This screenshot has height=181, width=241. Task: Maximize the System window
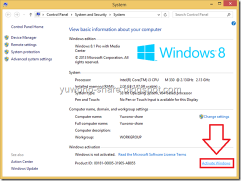[x=219, y=3]
